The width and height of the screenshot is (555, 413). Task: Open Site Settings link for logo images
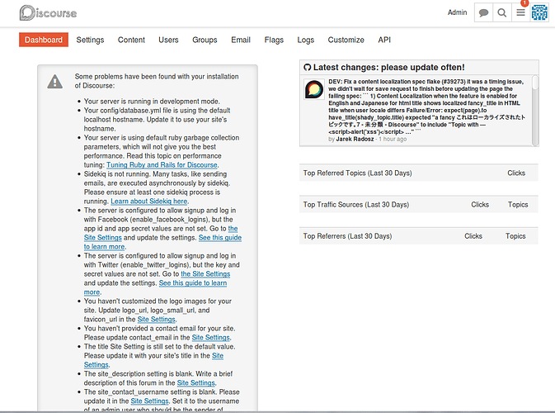[x=157, y=319]
